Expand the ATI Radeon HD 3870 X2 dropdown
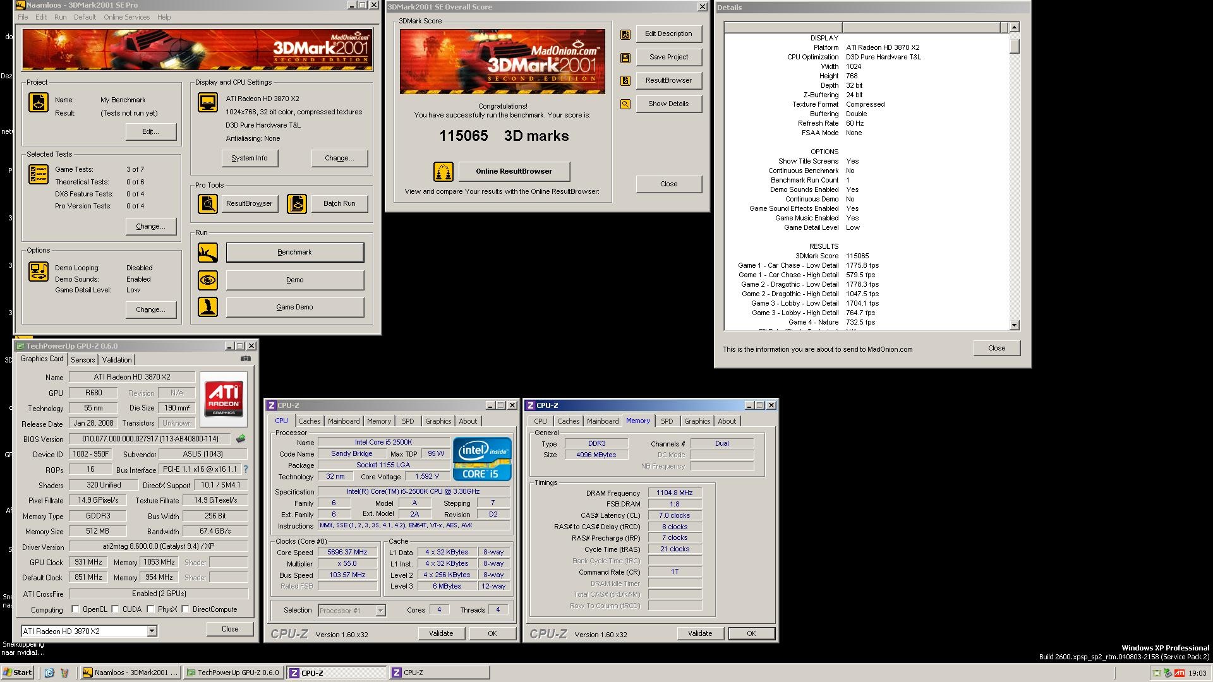The image size is (1213, 682). click(152, 631)
